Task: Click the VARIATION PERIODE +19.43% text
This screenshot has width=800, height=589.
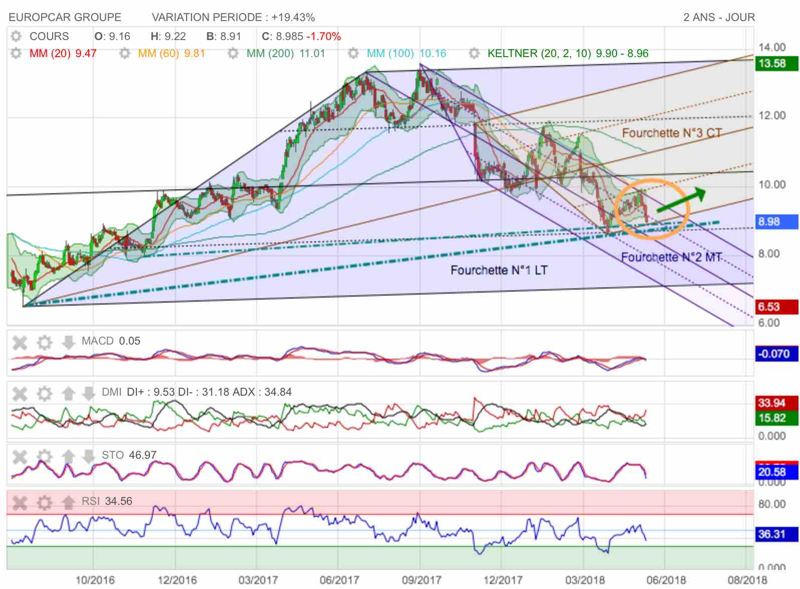Action: click(234, 18)
